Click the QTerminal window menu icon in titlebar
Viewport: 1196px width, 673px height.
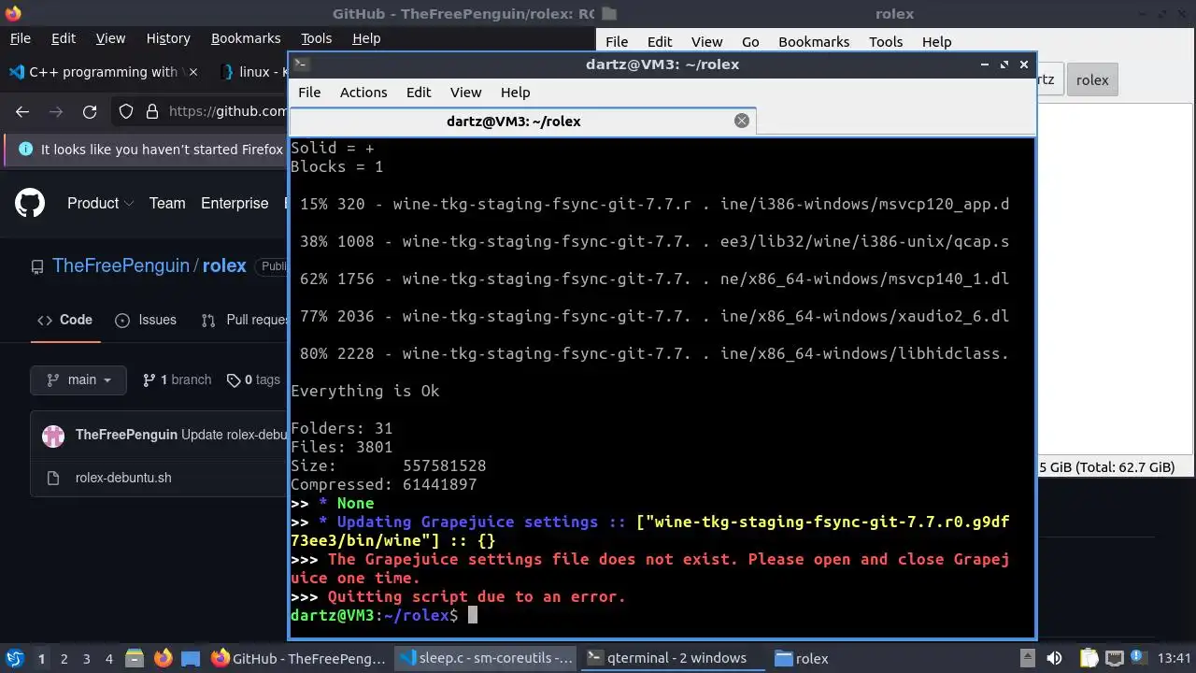coord(301,64)
